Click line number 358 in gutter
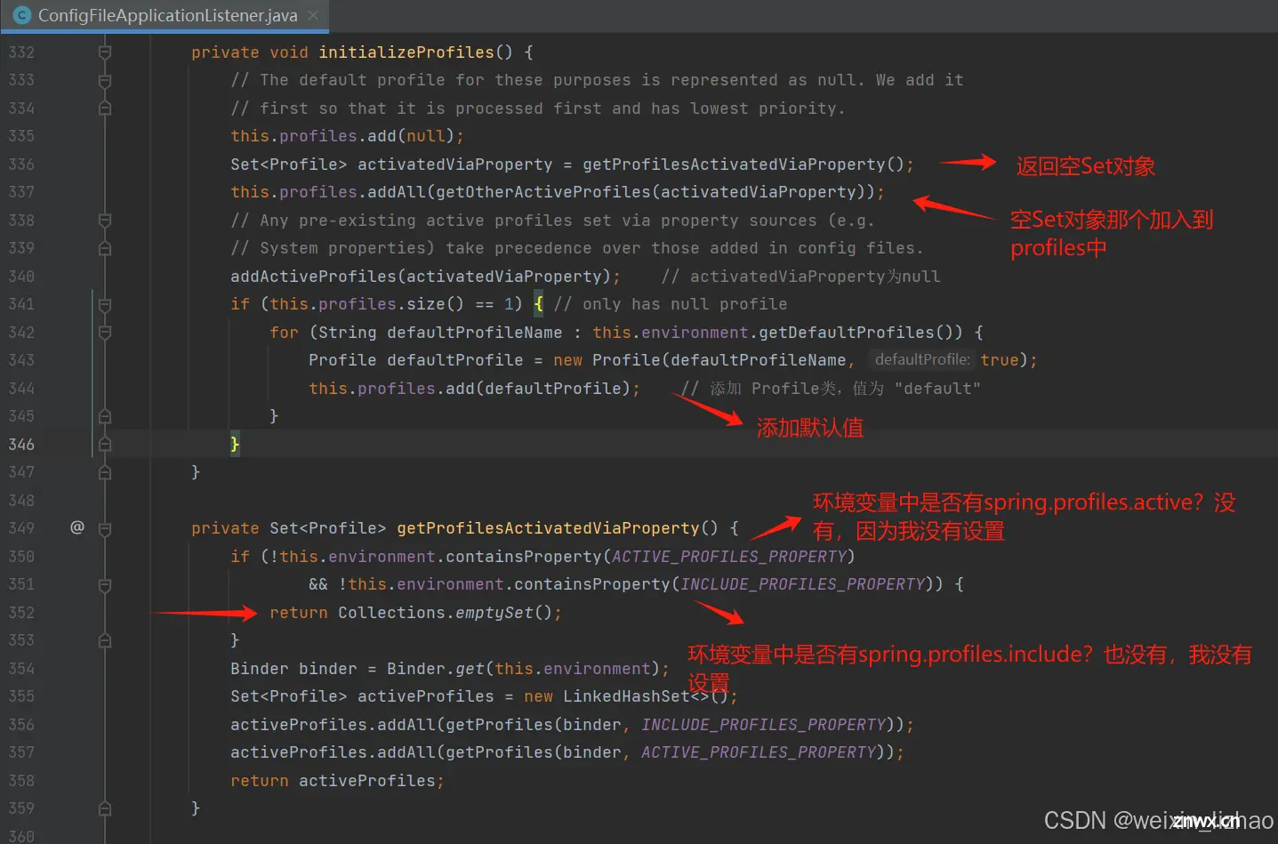The height and width of the screenshot is (844, 1278). [x=21, y=781]
